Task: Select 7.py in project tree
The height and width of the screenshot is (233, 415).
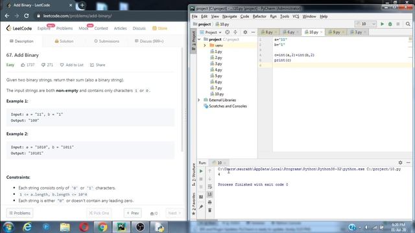Action: click(216, 88)
